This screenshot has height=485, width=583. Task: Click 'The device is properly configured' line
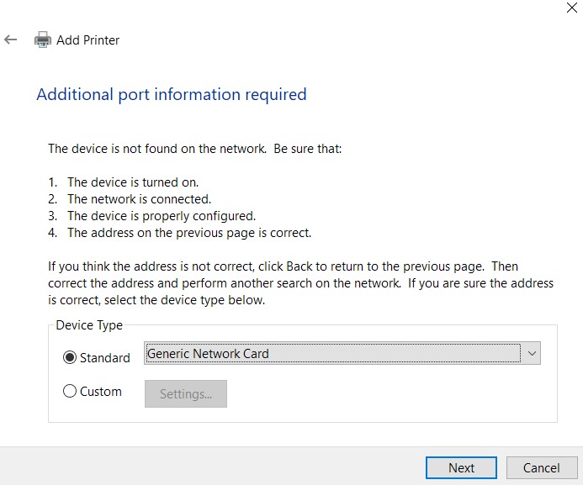162,216
